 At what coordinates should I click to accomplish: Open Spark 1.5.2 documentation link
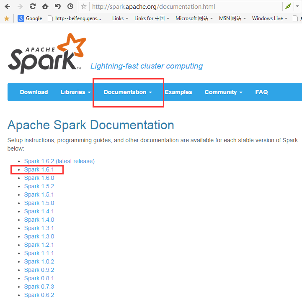pyautogui.click(x=39, y=186)
